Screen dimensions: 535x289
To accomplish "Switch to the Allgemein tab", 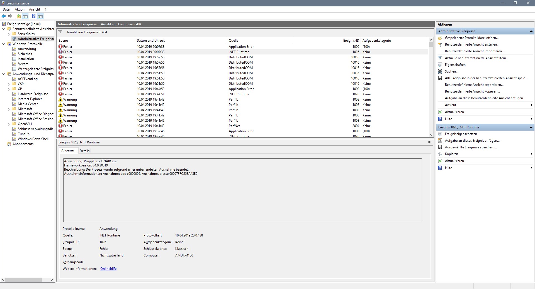I will [x=69, y=150].
